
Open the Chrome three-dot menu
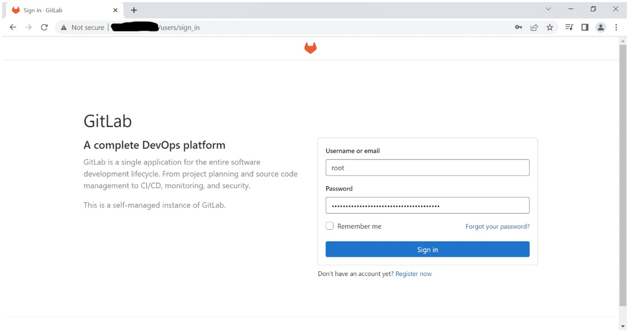point(616,27)
